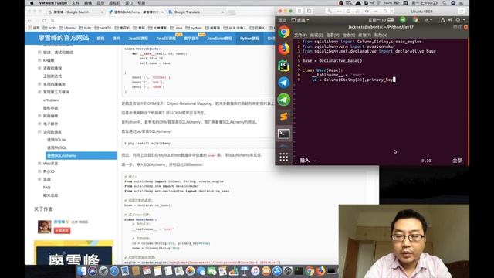494x278 pixels.
Task: Open the 使用MySQL tutorial page
Action: 57,147
